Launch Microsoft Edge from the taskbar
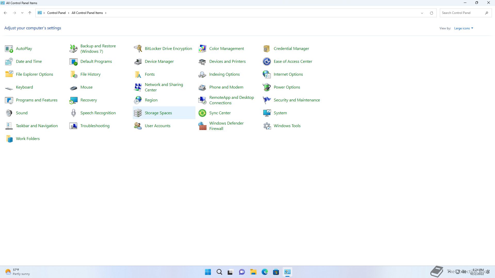This screenshot has height=278, width=495. point(265,272)
